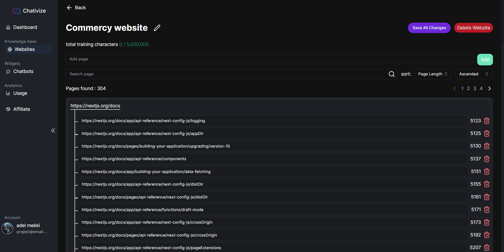
Task: Select page 1 in pagination
Action: pyautogui.click(x=462, y=88)
